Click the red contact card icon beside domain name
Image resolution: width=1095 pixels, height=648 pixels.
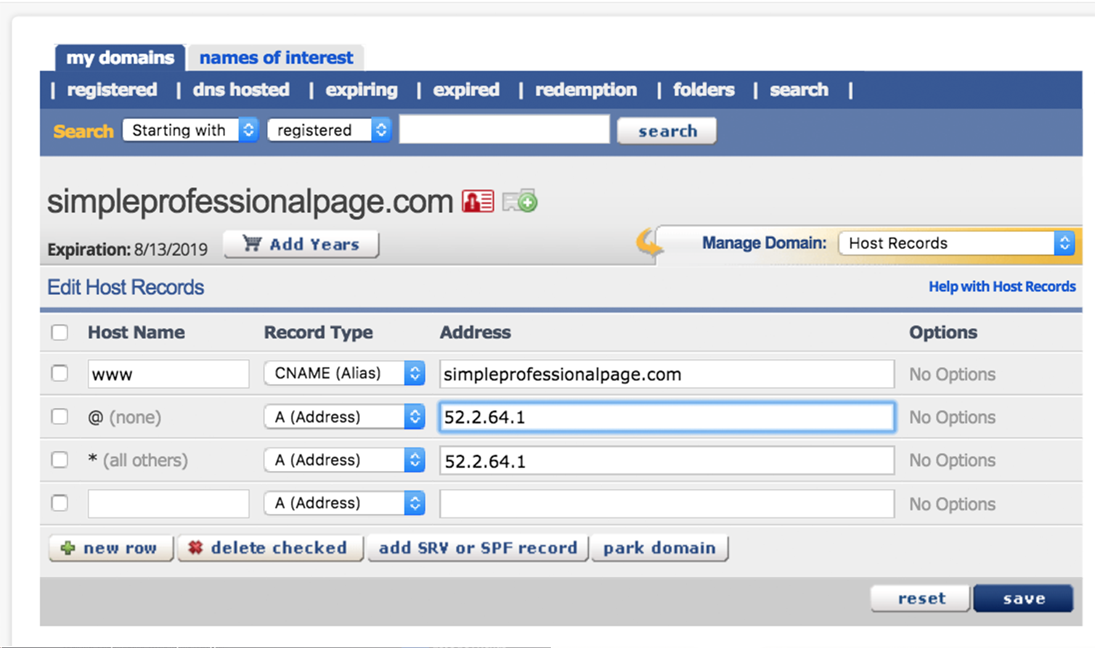point(478,202)
